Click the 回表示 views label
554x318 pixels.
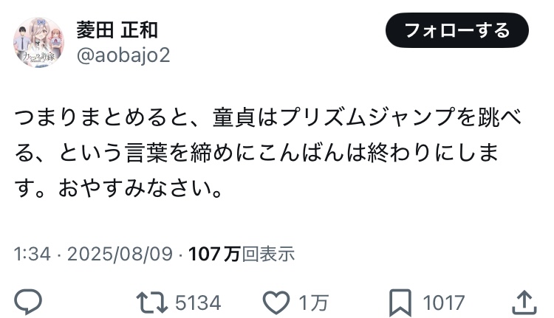[268, 254]
